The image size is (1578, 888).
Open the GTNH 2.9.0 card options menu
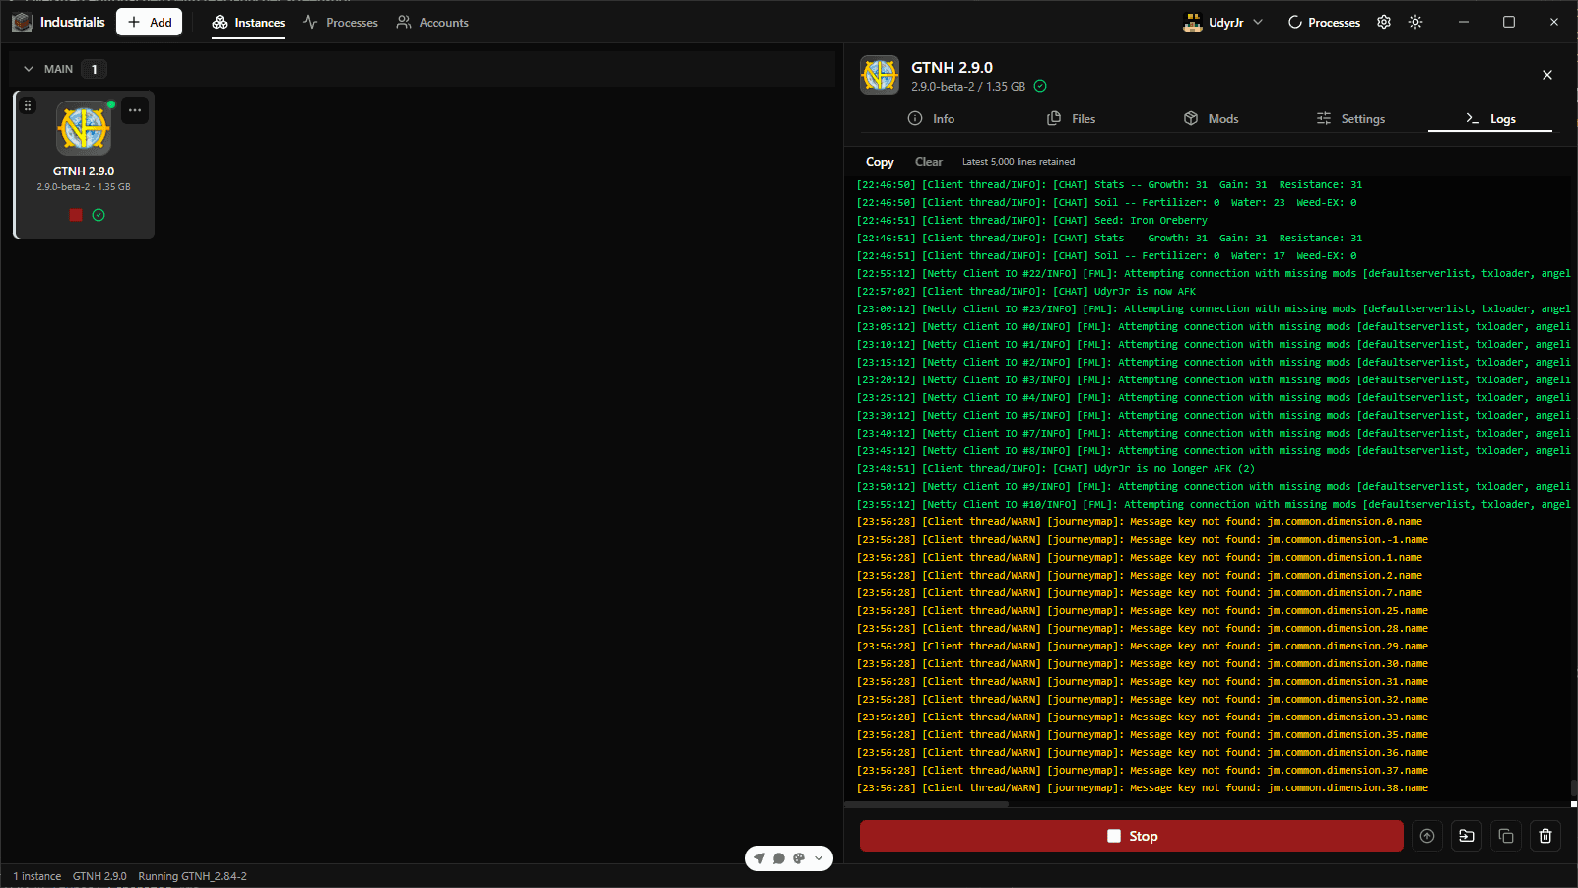pyautogui.click(x=135, y=110)
